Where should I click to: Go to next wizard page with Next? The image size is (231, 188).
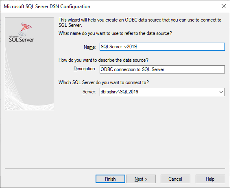click(x=141, y=179)
